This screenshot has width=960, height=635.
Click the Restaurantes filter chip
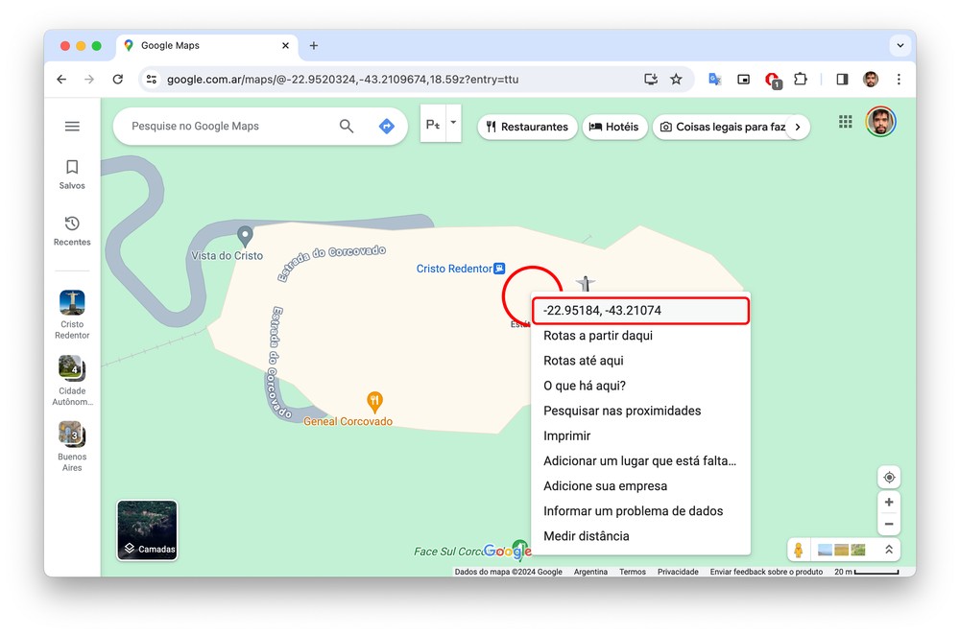click(527, 127)
